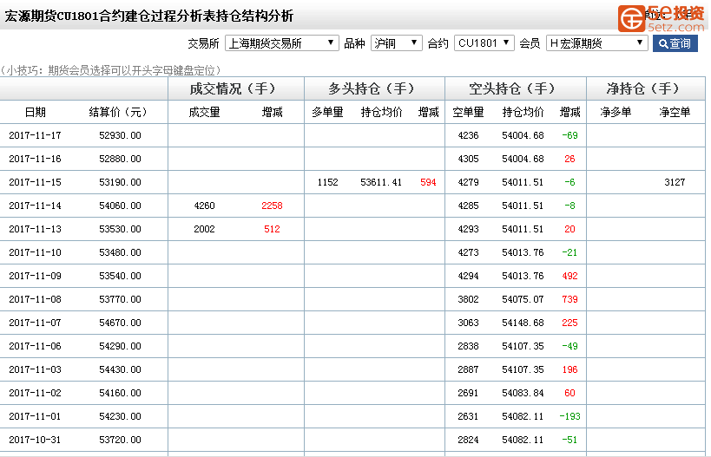Viewport: 711px width, 457px height.
Task: Click short position value 4236
Action: coord(468,135)
